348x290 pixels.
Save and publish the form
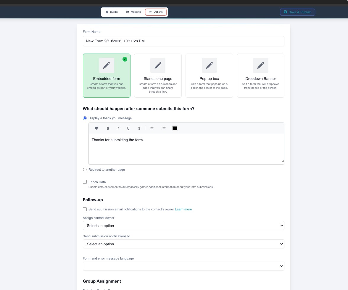(x=297, y=12)
